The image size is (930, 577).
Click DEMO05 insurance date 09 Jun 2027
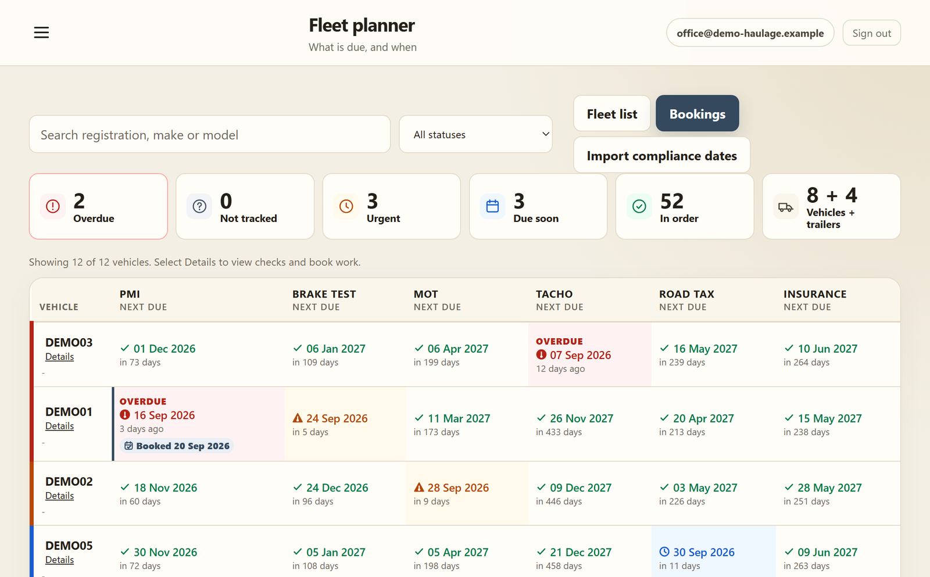pyautogui.click(x=827, y=552)
